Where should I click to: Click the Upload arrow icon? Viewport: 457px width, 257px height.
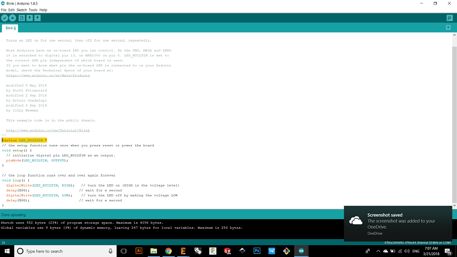12,18
